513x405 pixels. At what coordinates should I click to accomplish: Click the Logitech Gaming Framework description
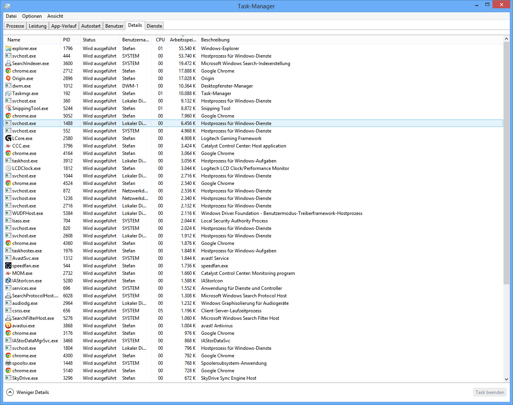[x=231, y=138]
